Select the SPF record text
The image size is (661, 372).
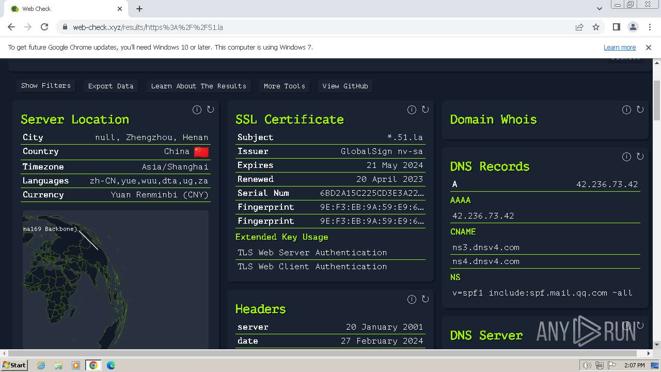[542, 293]
